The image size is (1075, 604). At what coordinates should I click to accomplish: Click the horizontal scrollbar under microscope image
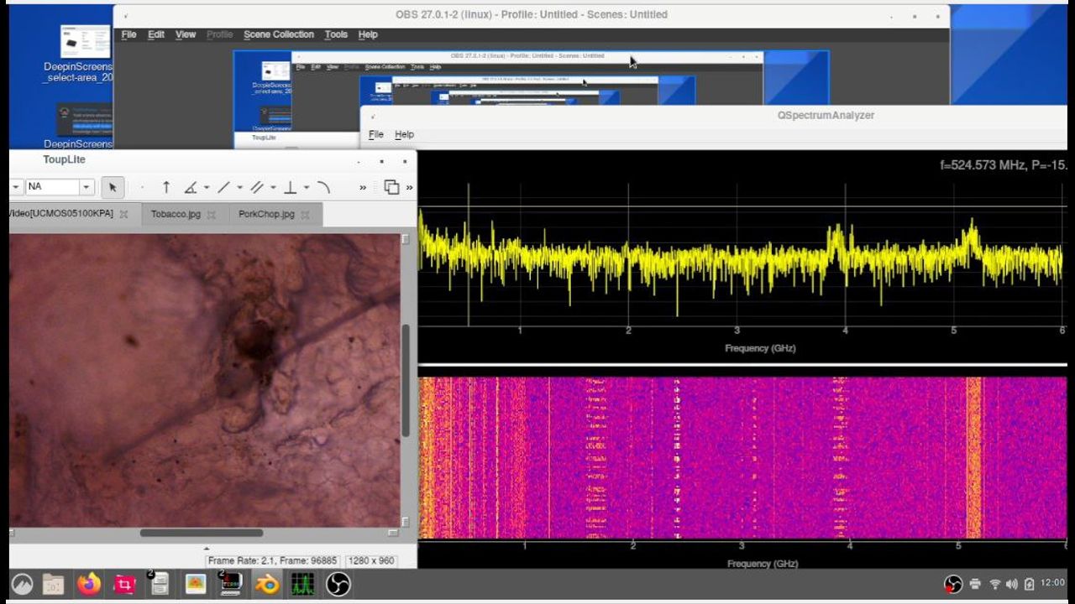tap(202, 533)
